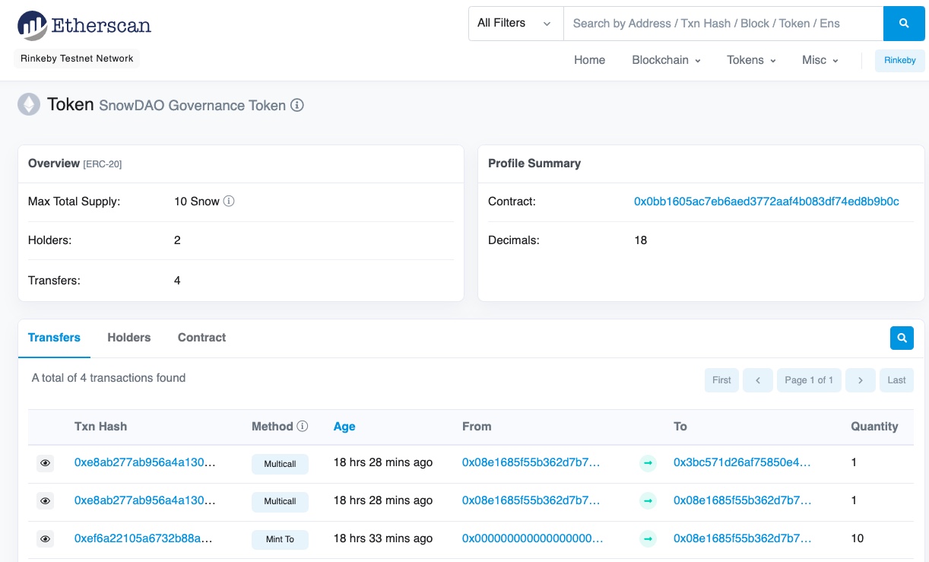Click the Page 1 of 1 indicator

click(809, 380)
